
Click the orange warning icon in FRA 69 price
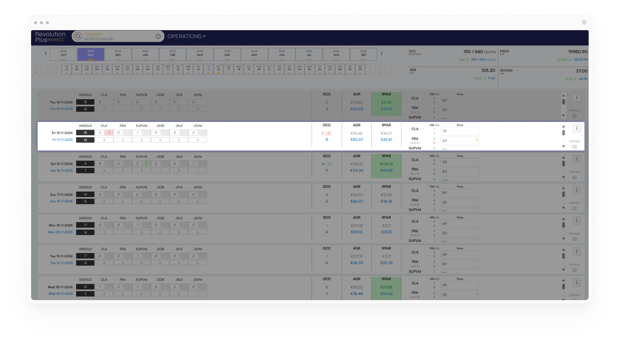(477, 140)
